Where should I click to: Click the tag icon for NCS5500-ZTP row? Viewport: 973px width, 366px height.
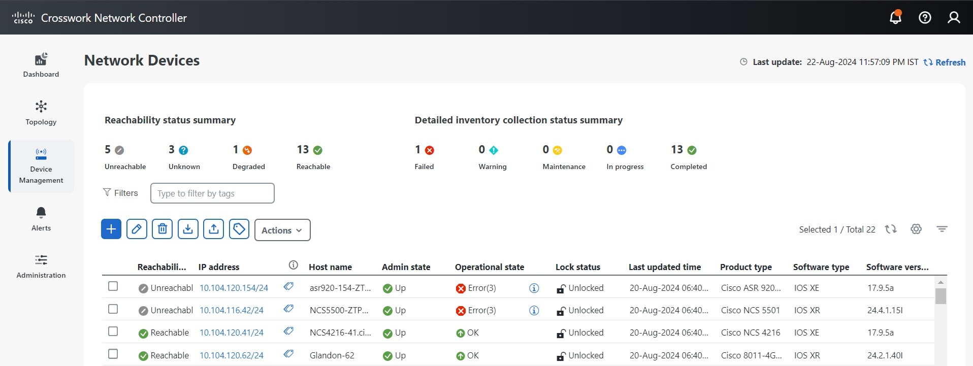288,309
